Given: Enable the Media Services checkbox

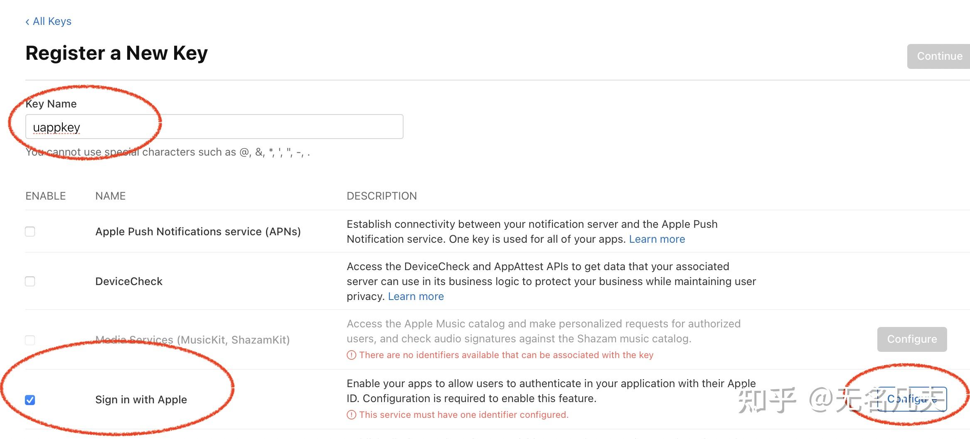Looking at the screenshot, I should tap(30, 339).
